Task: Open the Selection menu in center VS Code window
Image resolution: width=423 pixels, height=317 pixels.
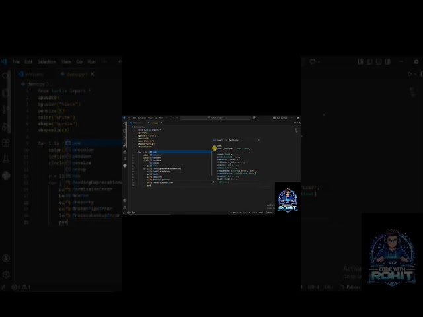Action: (142, 118)
